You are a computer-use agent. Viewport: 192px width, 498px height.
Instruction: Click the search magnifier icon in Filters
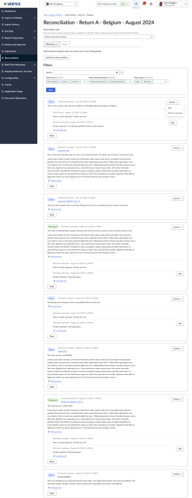coord(121,72)
